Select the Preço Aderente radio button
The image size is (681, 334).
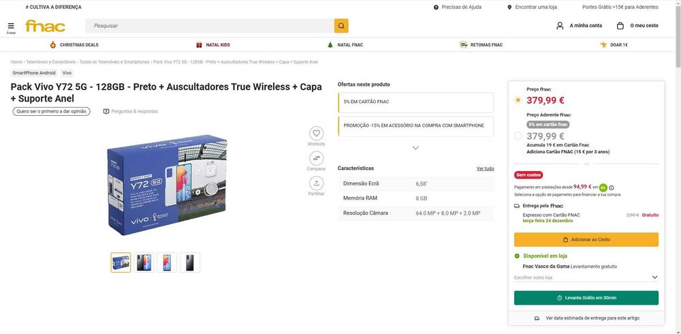518,136
